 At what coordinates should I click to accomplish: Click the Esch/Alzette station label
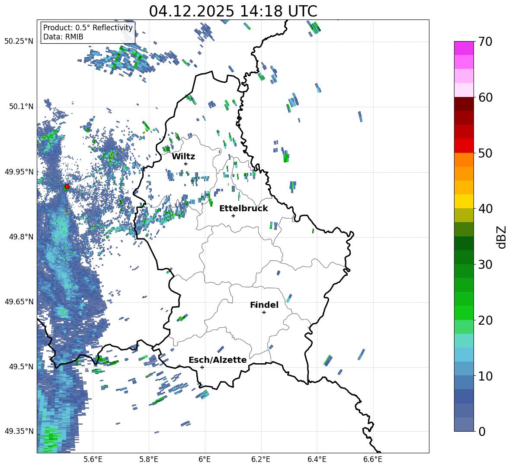pyautogui.click(x=218, y=360)
